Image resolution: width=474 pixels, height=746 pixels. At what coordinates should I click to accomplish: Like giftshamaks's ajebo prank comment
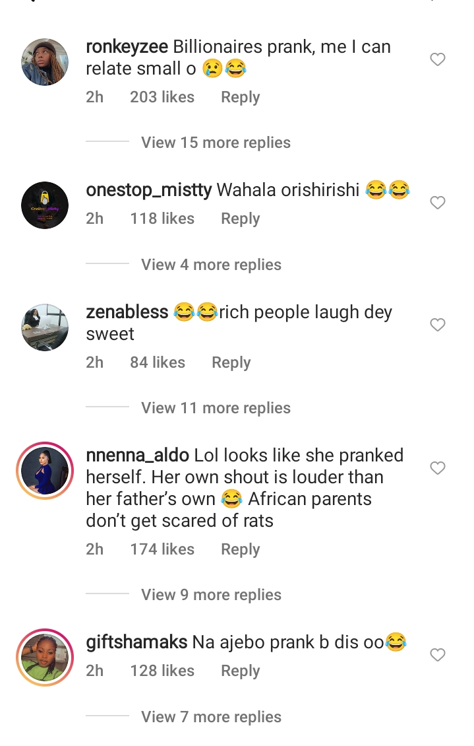tap(438, 655)
